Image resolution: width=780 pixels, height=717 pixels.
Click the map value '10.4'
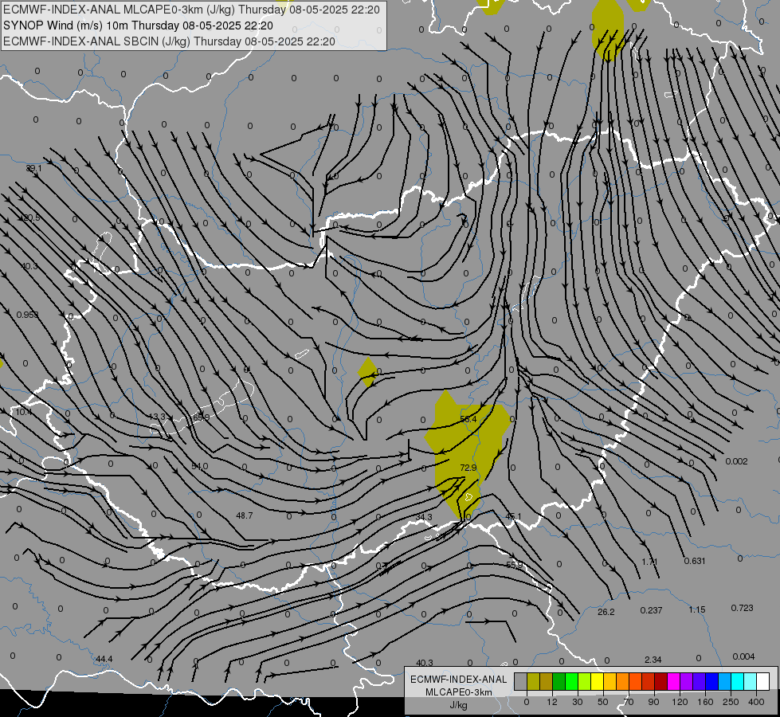tap(23, 412)
